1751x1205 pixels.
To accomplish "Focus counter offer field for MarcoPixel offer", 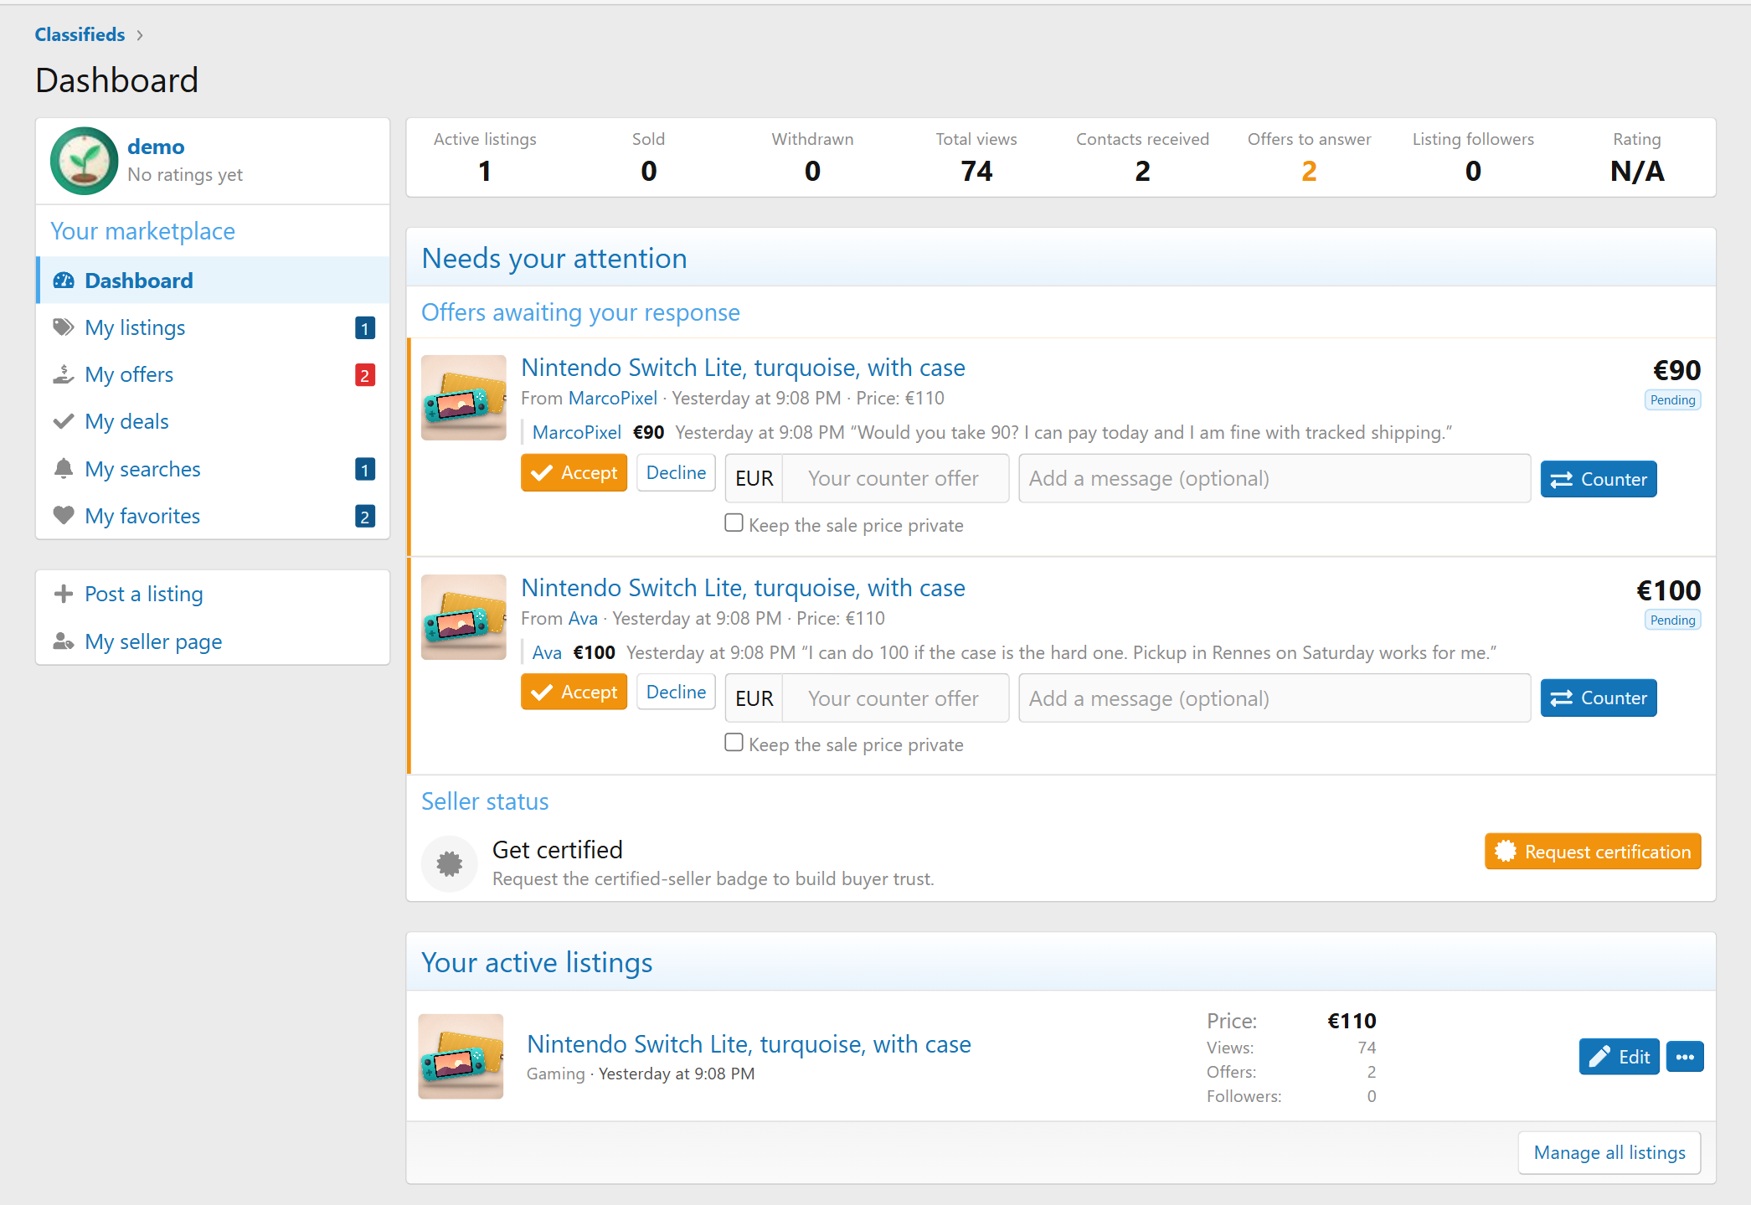I will pyautogui.click(x=894, y=478).
